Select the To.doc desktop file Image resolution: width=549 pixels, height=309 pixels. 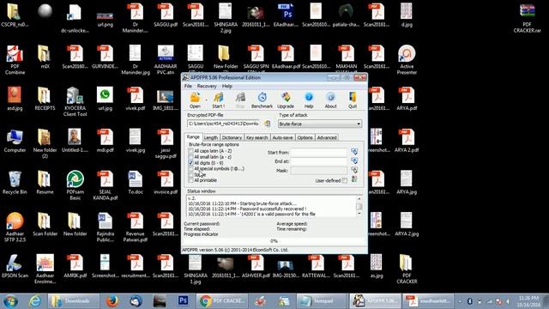136,183
